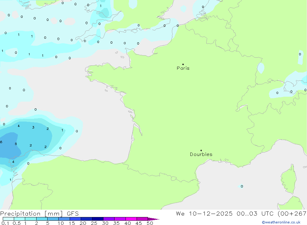Click the 'GFS' model label
This screenshot has width=307, height=225.
pyautogui.click(x=73, y=214)
